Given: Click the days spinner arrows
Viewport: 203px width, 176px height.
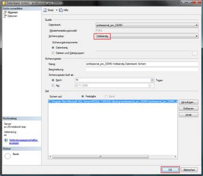Looking at the screenshot, I should click(x=152, y=80).
